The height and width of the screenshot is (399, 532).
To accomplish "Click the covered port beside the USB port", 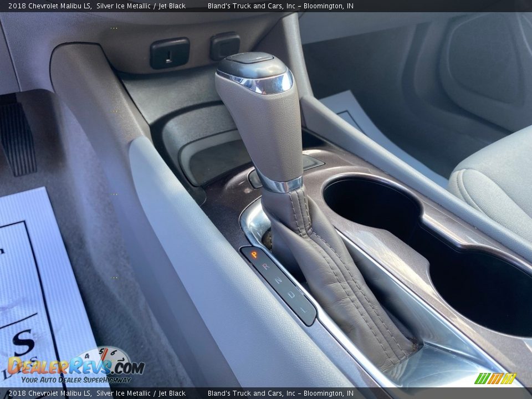I will [x=225, y=46].
